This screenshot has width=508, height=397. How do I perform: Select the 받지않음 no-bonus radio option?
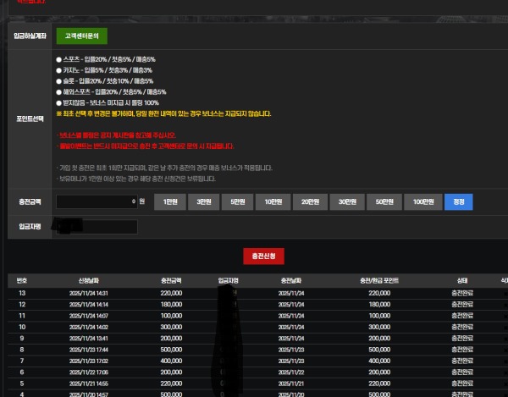[58, 102]
